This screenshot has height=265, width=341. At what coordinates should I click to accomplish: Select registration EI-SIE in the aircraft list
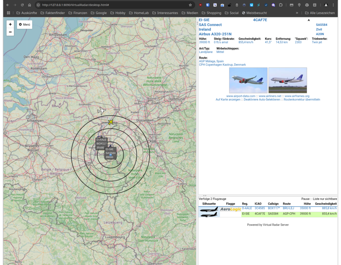[246, 214]
